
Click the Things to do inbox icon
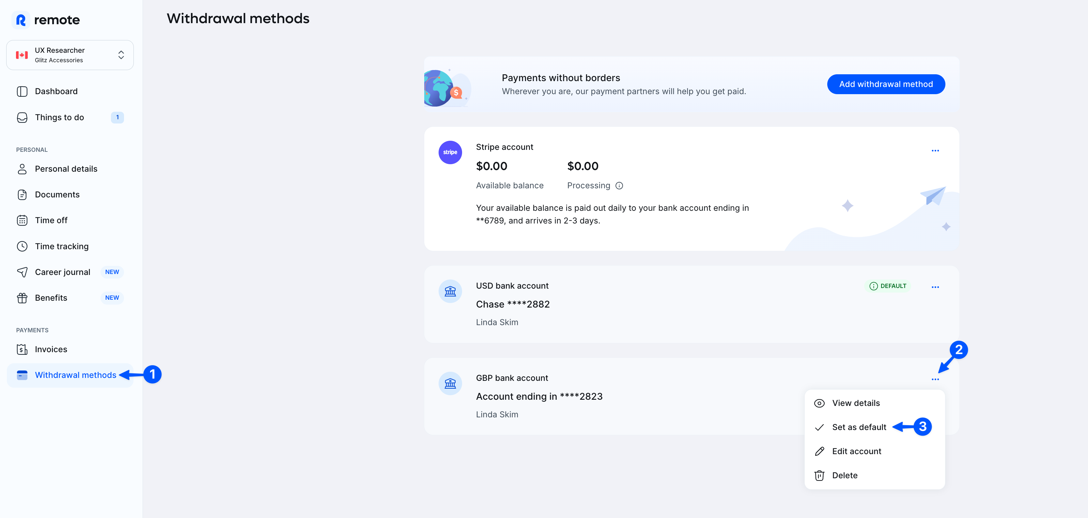[22, 117]
